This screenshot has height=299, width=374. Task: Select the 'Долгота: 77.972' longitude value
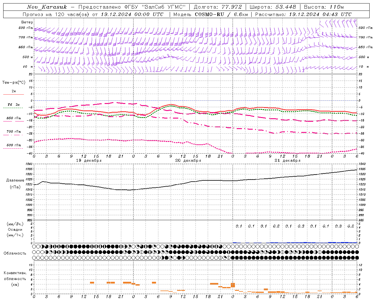218,7
